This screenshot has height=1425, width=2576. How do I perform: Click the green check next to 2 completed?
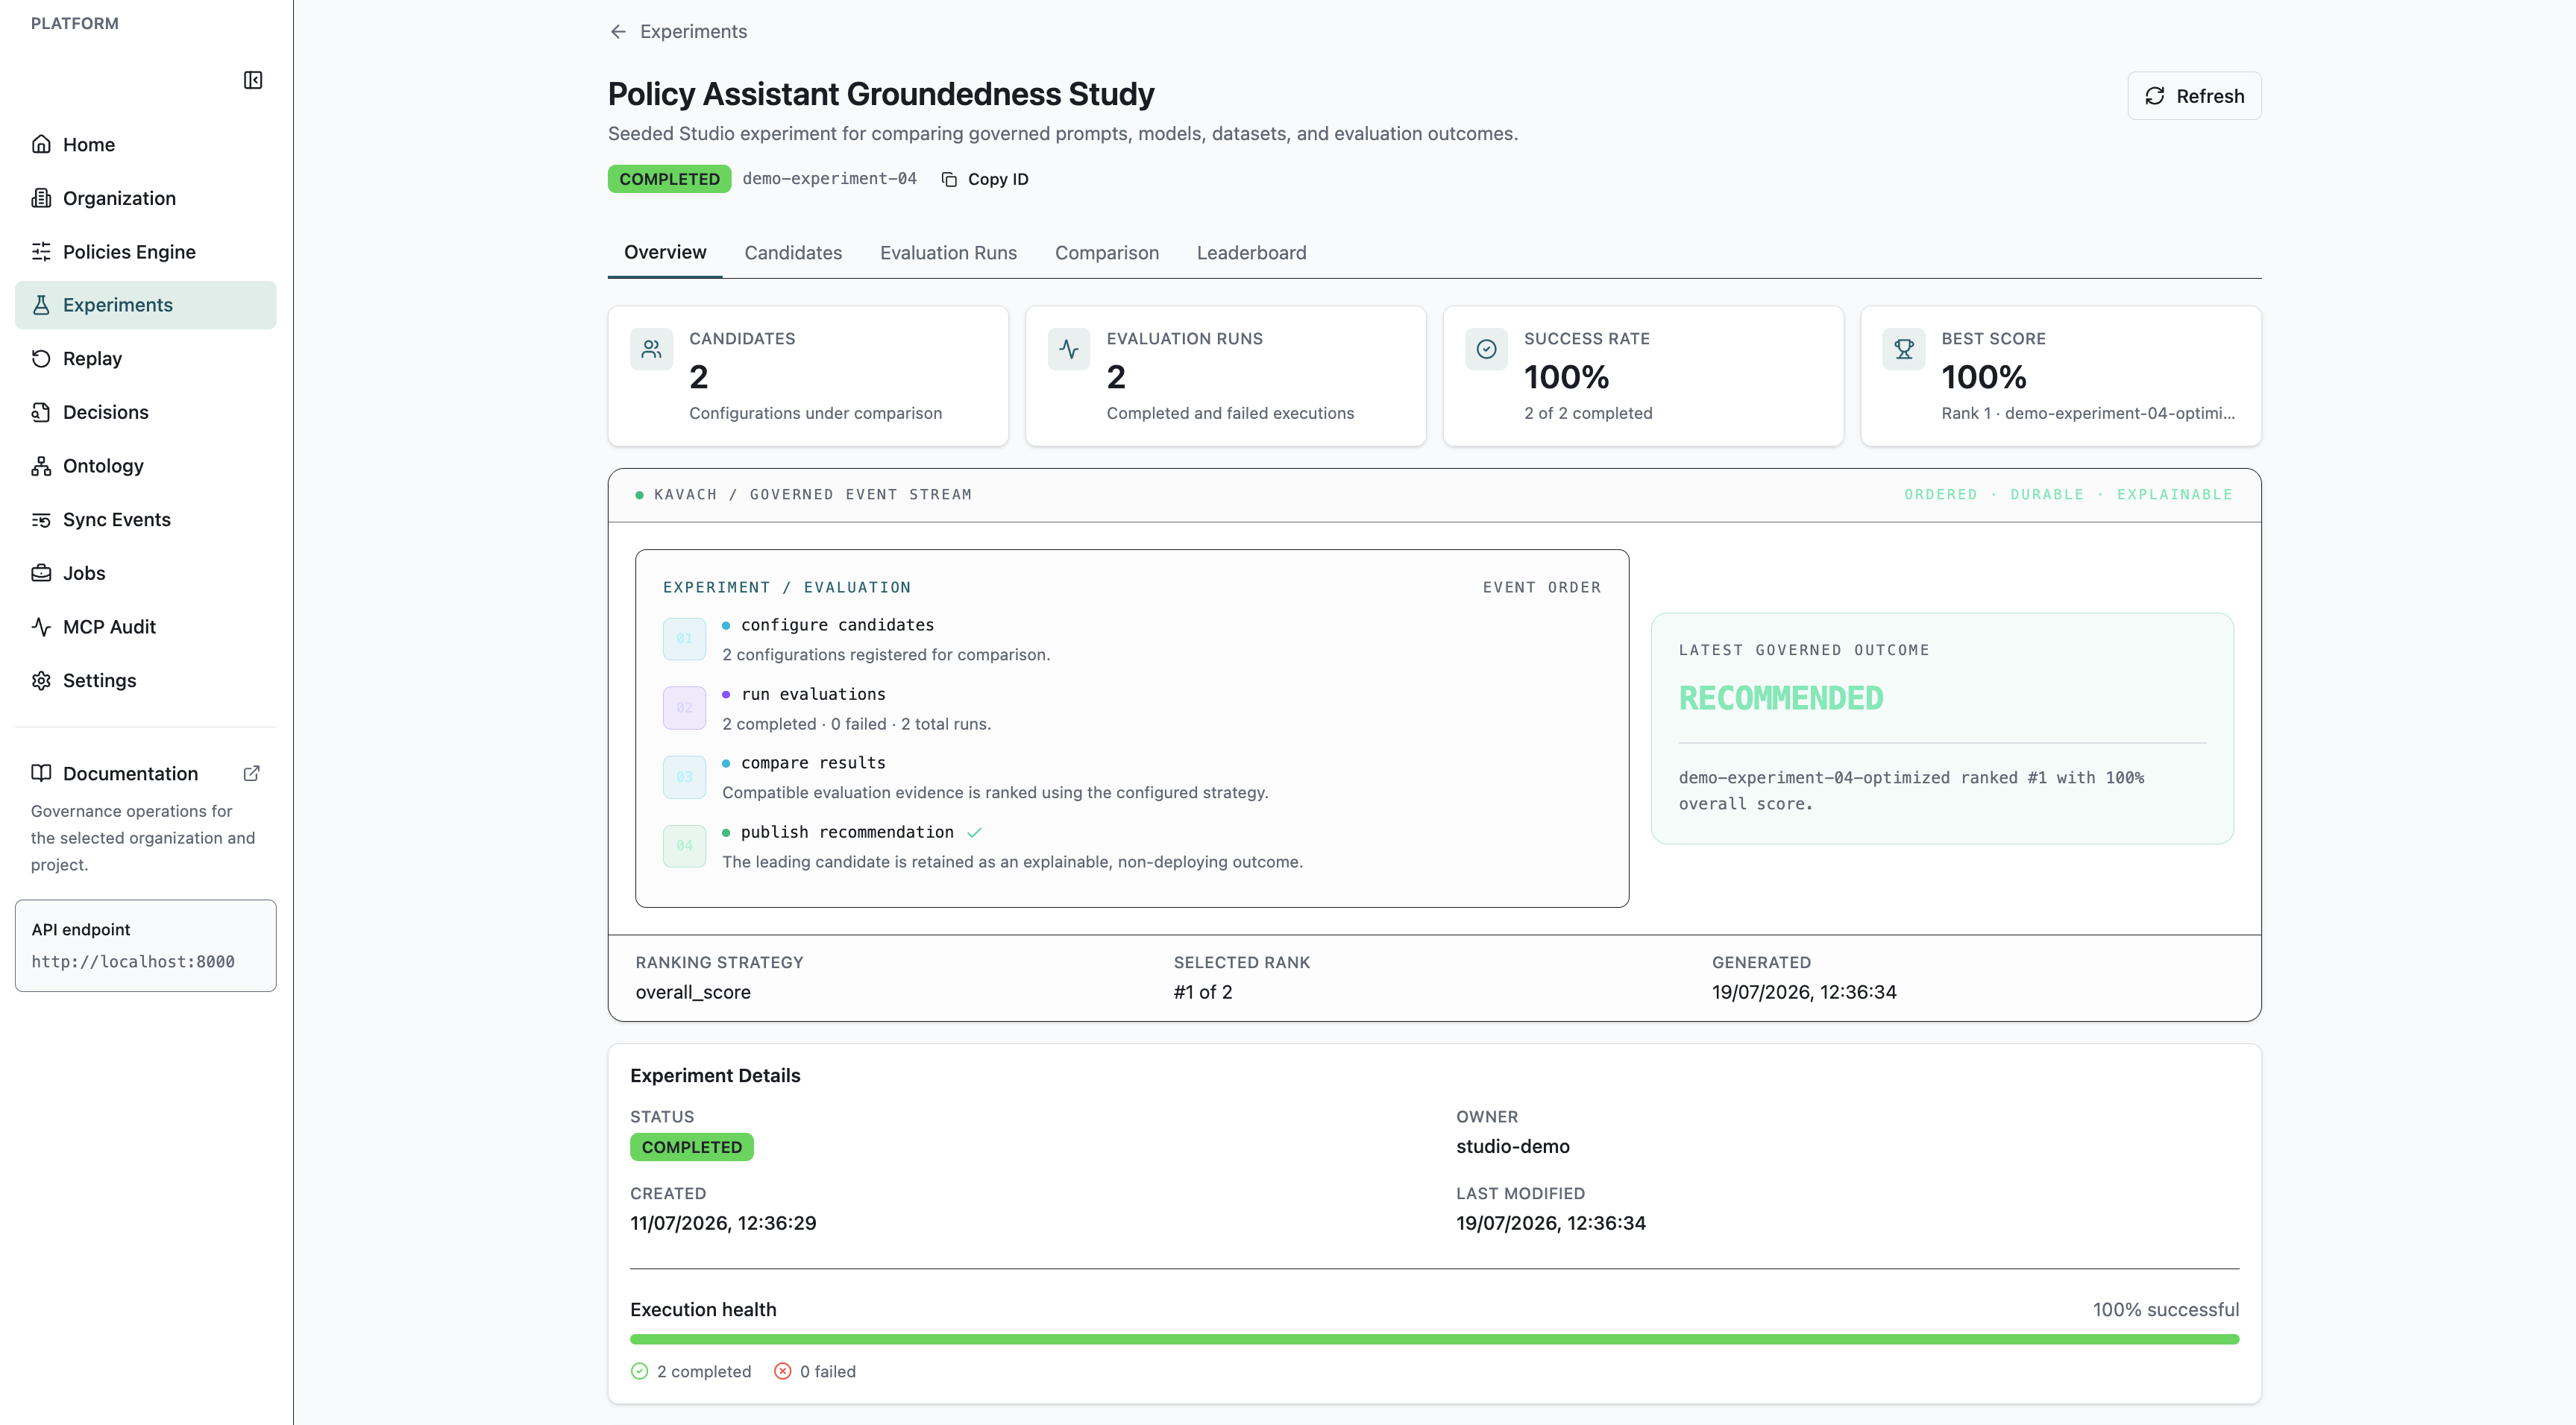coord(640,1372)
